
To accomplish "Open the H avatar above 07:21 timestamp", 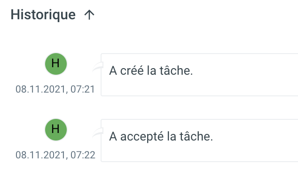I will [56, 64].
